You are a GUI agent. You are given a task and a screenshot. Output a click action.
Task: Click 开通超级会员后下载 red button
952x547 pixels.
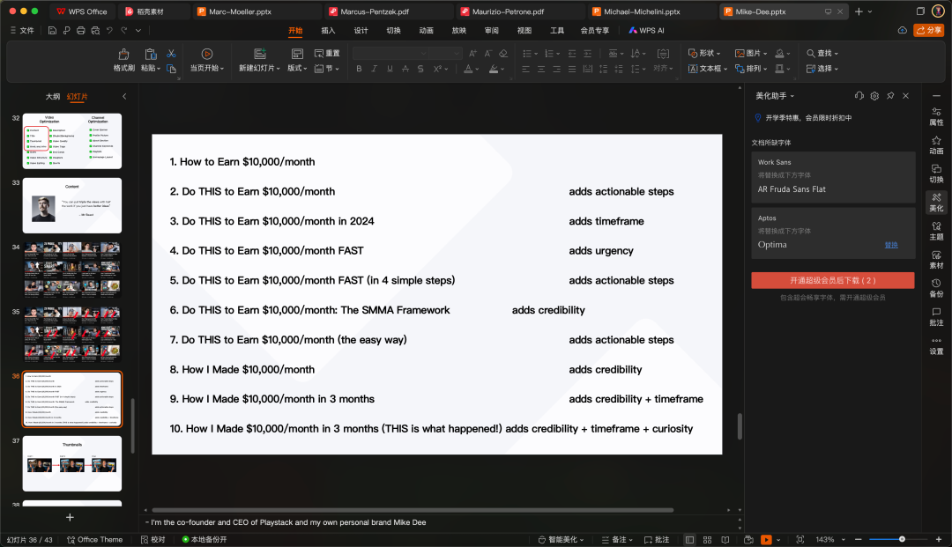tap(832, 280)
